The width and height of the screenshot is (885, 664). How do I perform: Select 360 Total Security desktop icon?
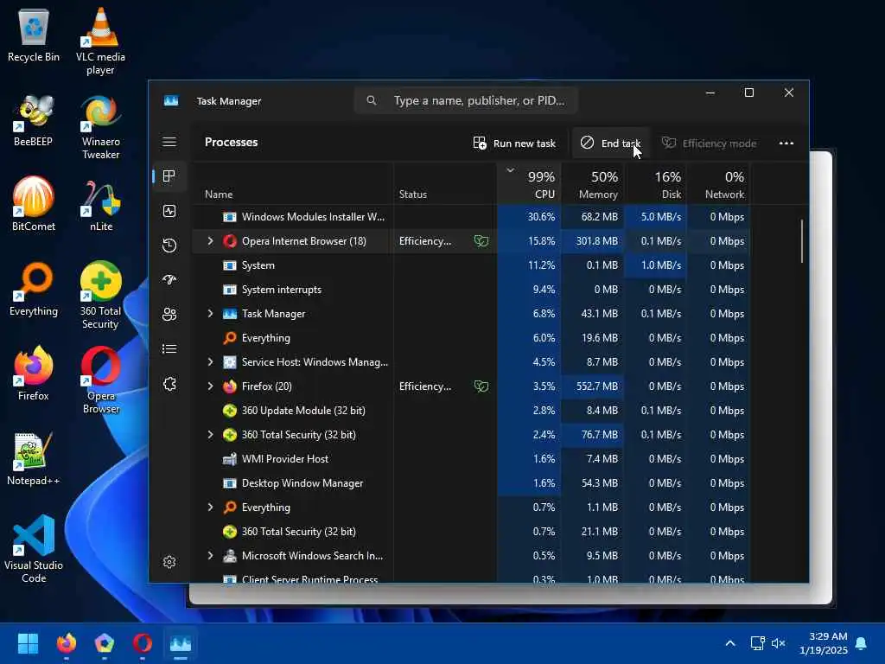pyautogui.click(x=100, y=296)
